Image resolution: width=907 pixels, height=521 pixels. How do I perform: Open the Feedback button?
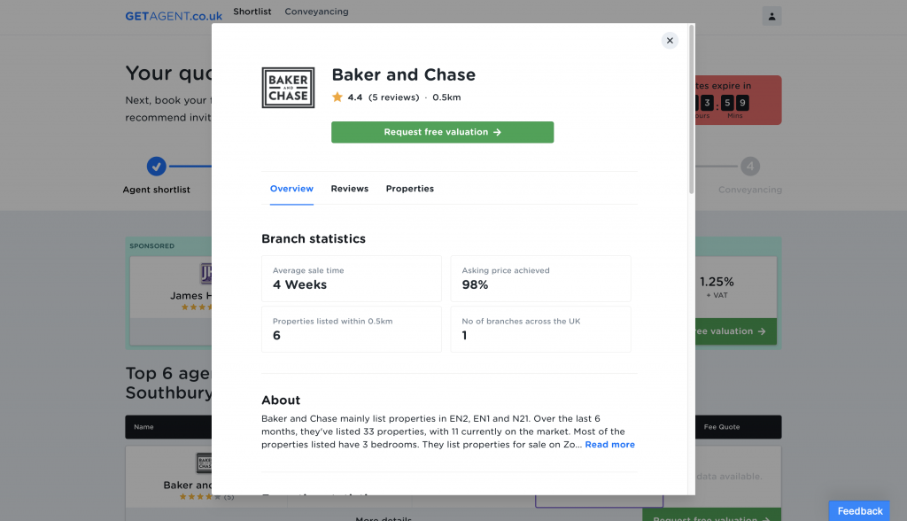[859, 510]
